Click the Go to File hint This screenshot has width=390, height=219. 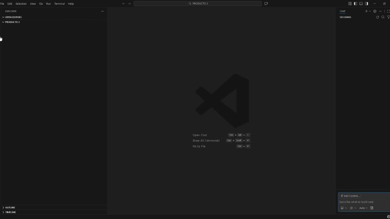click(199, 146)
